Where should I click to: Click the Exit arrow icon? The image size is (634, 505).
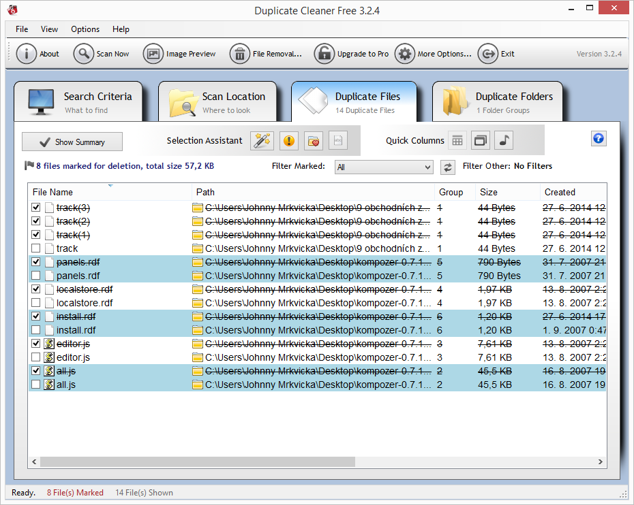tap(488, 54)
